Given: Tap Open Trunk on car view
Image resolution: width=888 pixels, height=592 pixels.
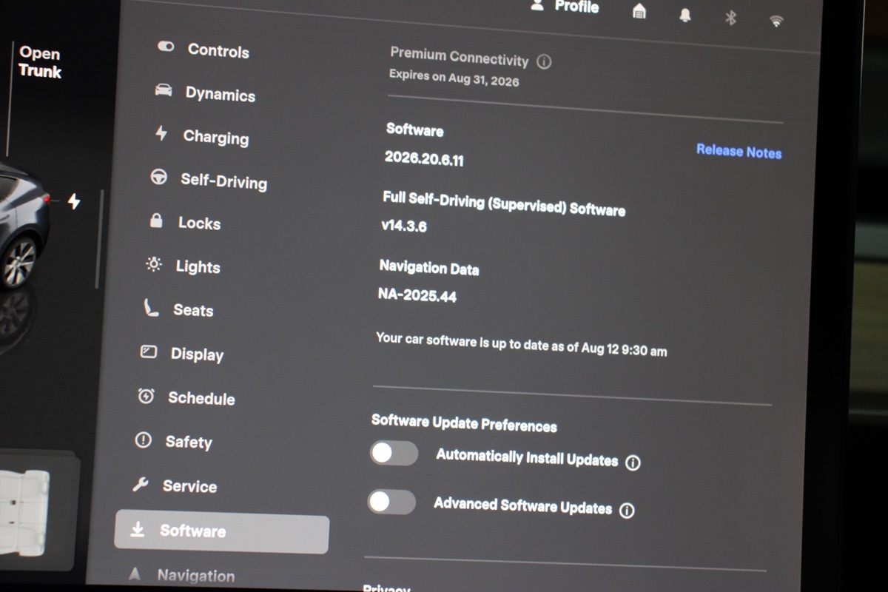Looking at the screenshot, I should [x=40, y=62].
